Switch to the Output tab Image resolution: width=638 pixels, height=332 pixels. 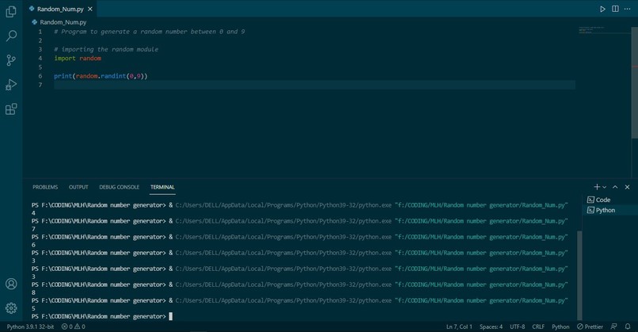click(78, 187)
